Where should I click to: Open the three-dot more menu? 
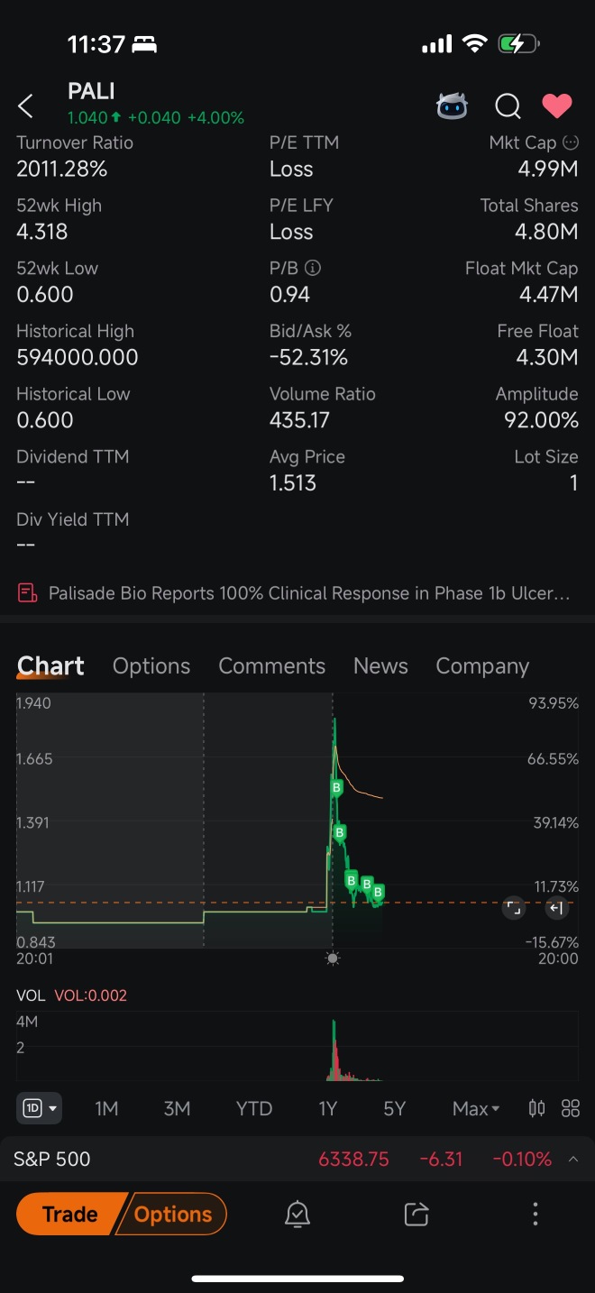click(x=535, y=1214)
